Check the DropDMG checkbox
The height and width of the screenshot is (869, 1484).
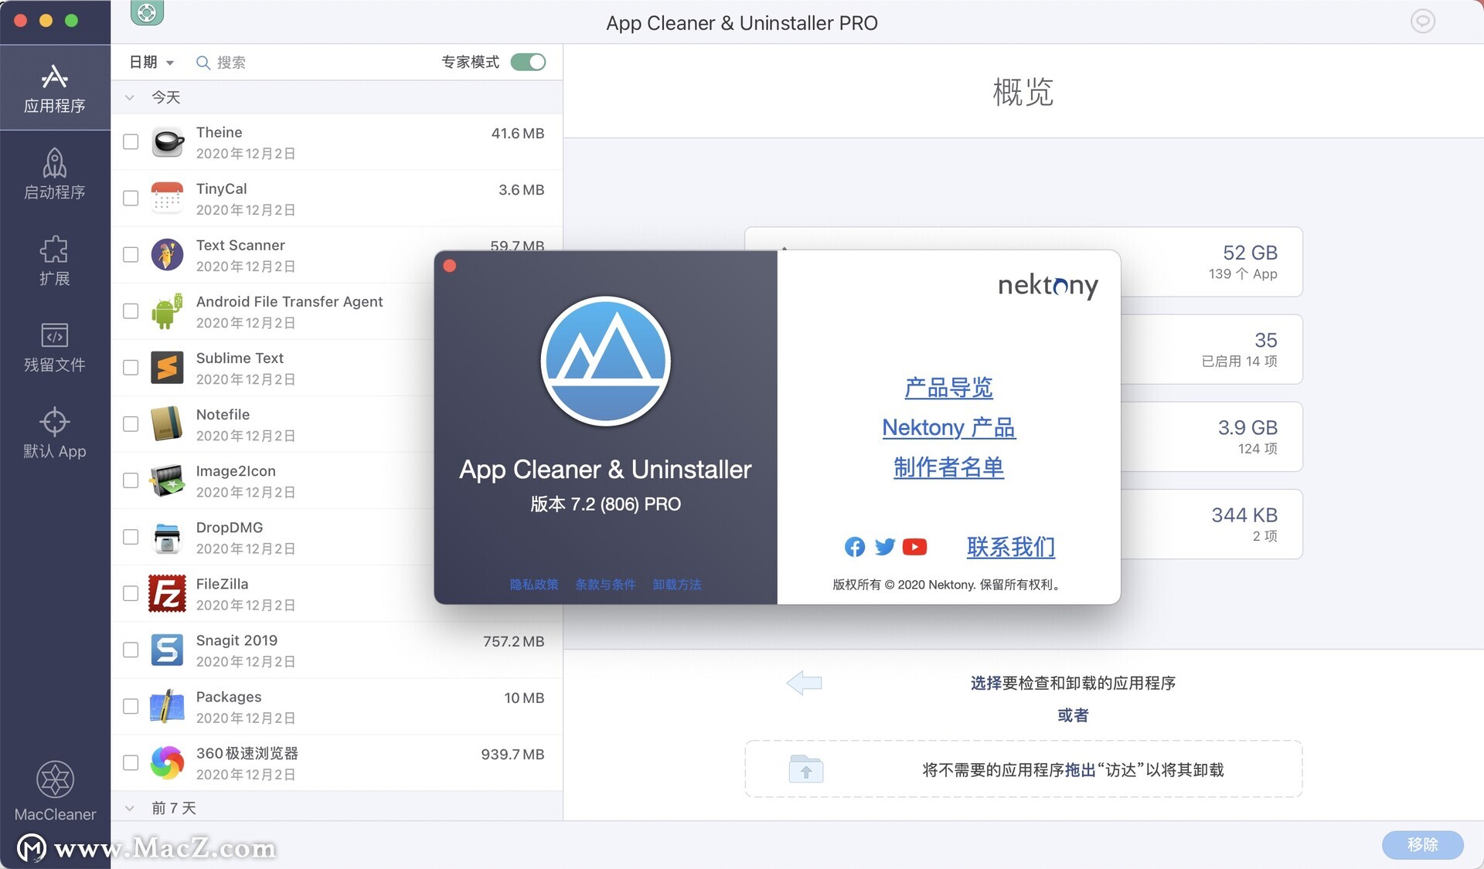[131, 537]
